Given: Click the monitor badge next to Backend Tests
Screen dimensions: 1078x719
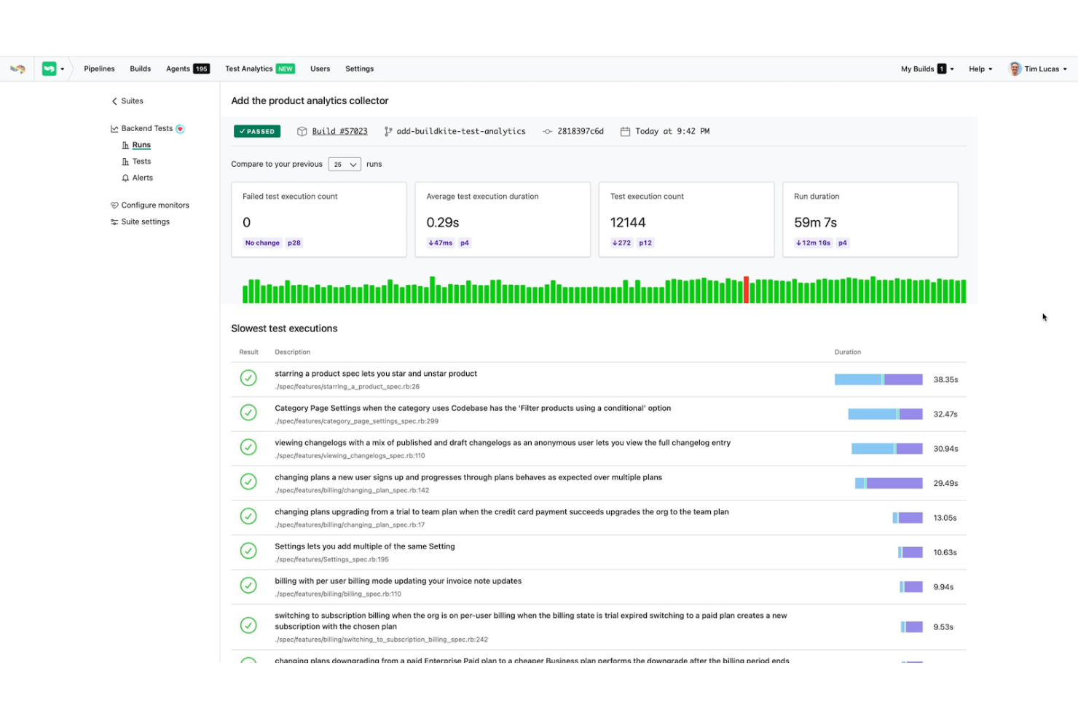Looking at the screenshot, I should [181, 128].
